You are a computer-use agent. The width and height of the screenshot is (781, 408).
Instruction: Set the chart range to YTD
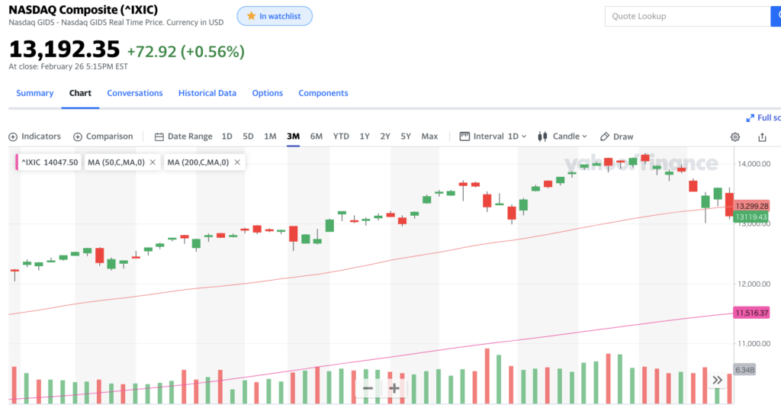click(341, 137)
